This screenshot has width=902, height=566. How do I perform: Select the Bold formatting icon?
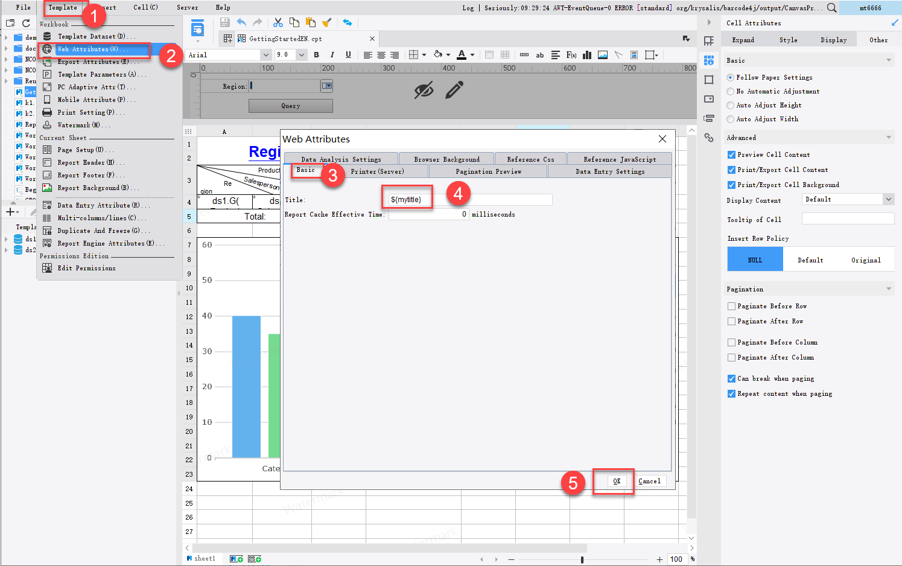[316, 55]
